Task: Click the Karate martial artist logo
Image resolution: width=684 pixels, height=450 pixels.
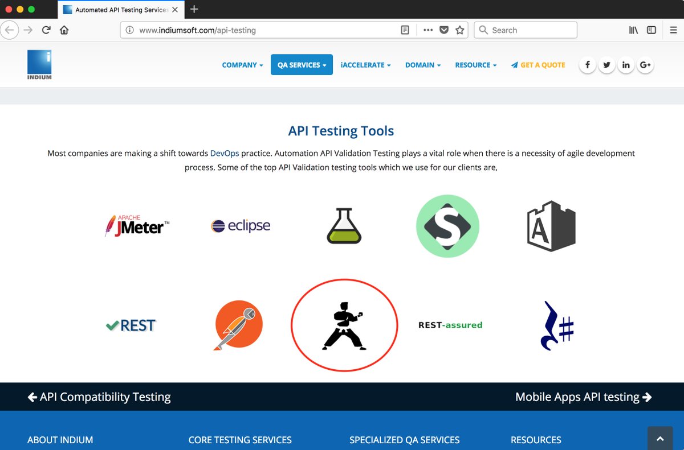Action: [x=344, y=325]
